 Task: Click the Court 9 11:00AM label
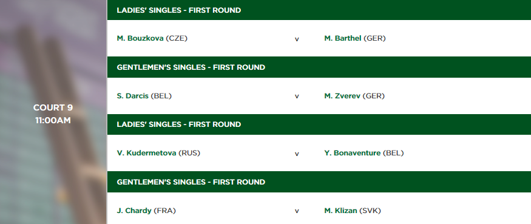point(53,114)
